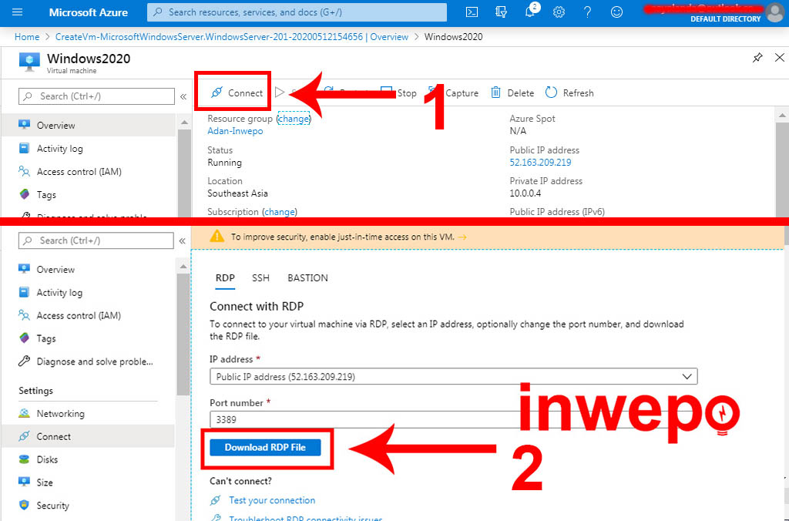Open the Test your connection link

tap(271, 500)
